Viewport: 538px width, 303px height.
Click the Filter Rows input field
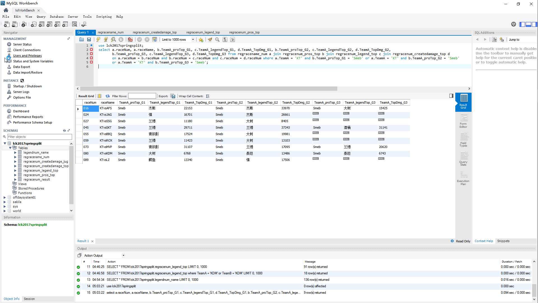142,96
